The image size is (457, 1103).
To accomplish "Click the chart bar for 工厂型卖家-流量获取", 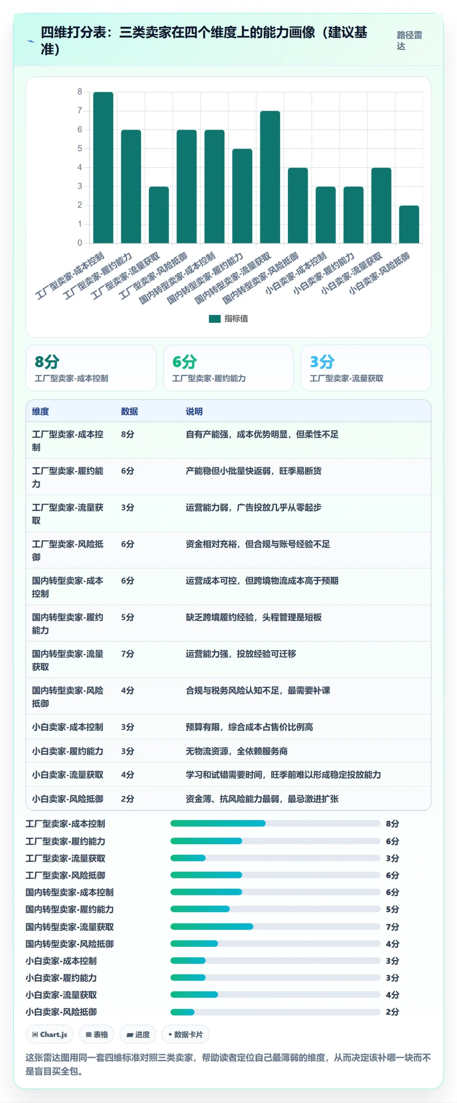I will click(x=159, y=215).
